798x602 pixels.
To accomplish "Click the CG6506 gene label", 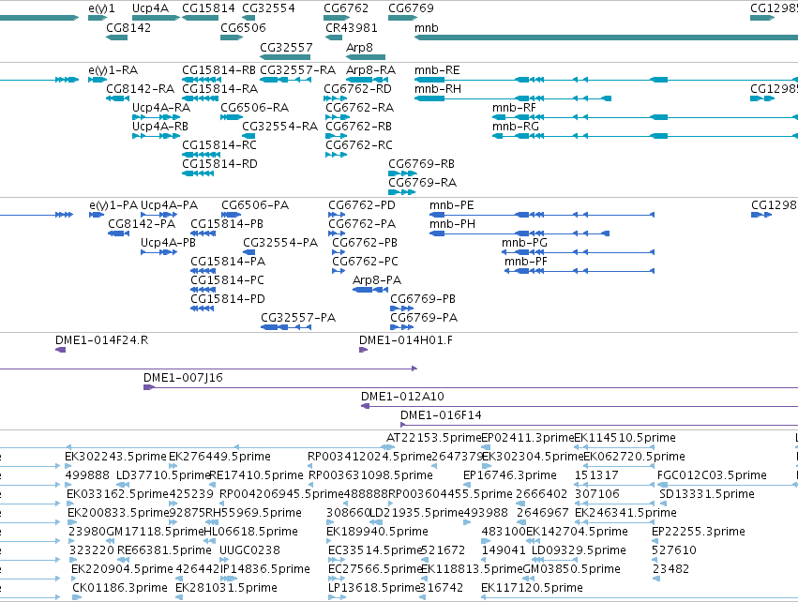I will click(x=243, y=28).
